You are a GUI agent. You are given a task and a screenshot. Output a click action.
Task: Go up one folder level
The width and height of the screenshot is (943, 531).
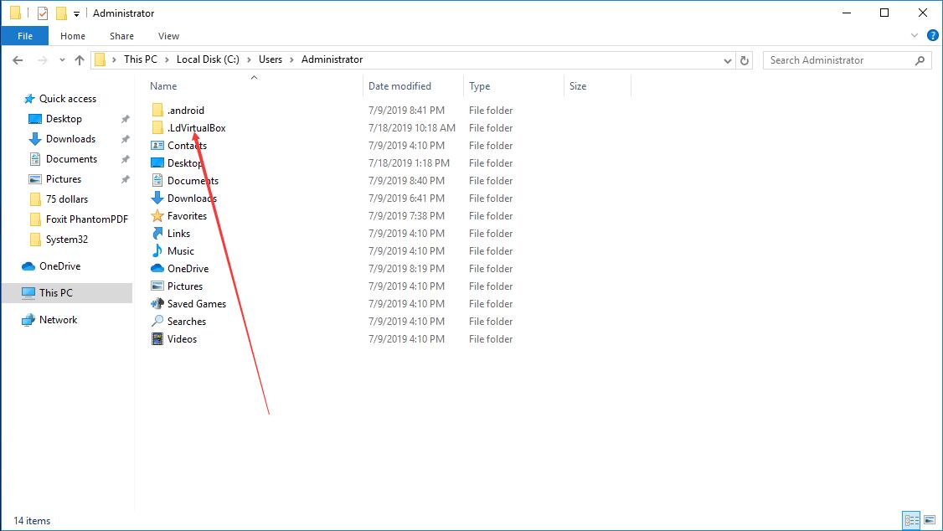[x=80, y=59]
